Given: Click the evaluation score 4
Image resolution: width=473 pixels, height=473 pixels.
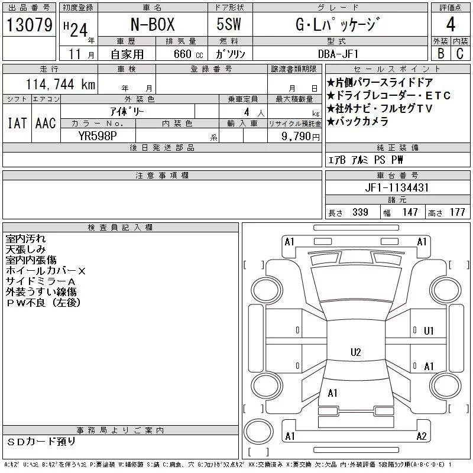Looking at the screenshot, I should 451,24.
